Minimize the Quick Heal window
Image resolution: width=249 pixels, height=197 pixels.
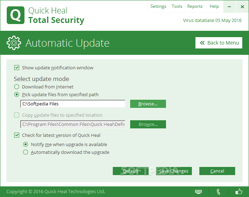coord(229,7)
